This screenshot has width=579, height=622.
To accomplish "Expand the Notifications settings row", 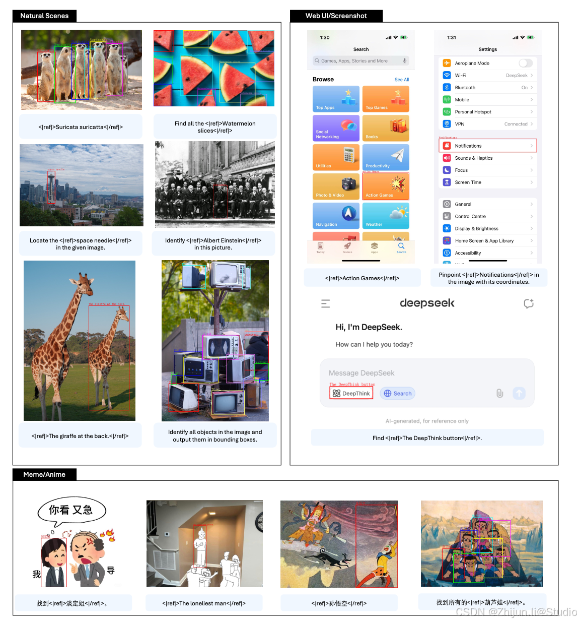I will tap(488, 146).
